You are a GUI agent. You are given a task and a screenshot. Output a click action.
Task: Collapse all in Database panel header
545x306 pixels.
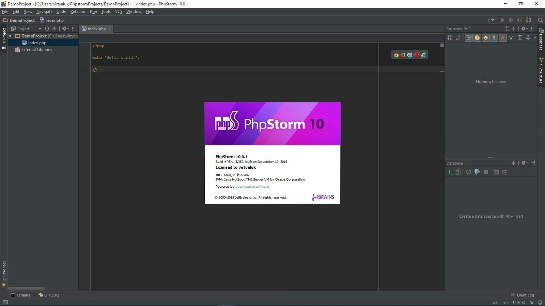[513, 163]
